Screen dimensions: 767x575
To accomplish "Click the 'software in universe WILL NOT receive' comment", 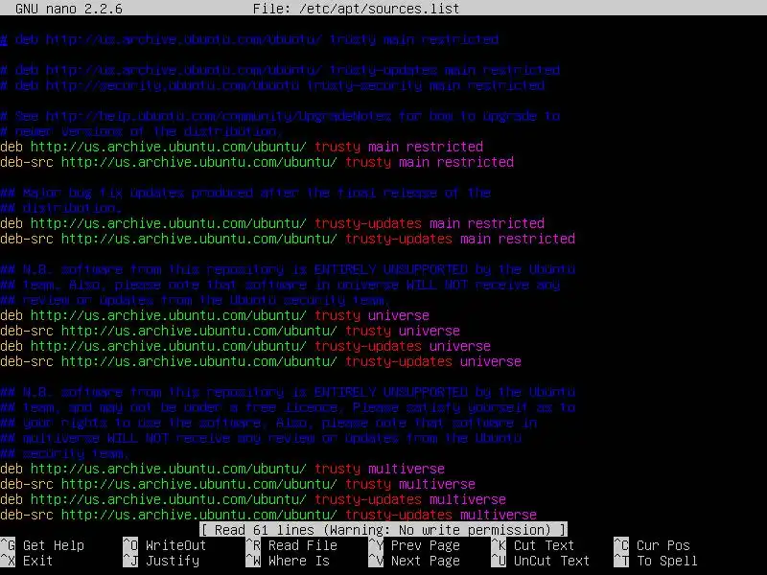I will point(280,285).
